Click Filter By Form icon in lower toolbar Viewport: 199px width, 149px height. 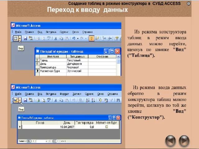(x=106, y=100)
